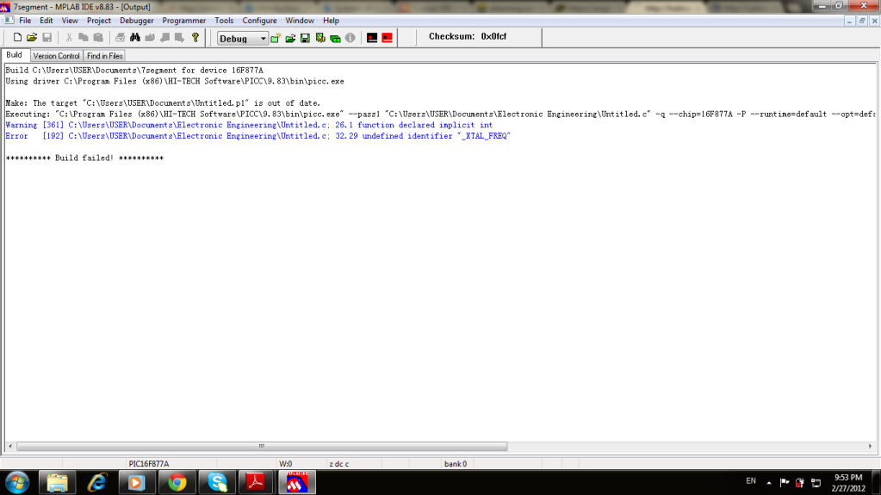Open the build configuration Debug dropdown

click(242, 38)
